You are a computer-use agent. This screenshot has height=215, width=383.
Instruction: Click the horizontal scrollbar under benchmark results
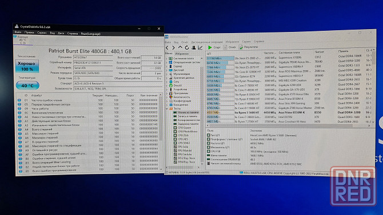pos(288,125)
